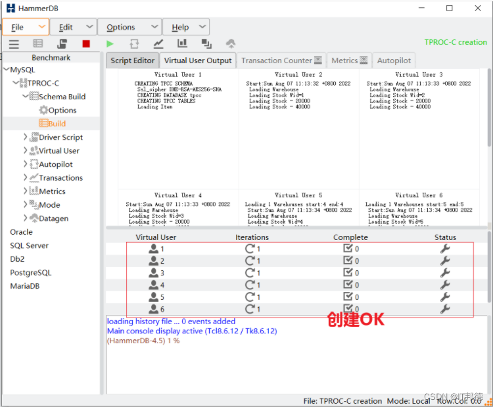This screenshot has height=407, width=493.
Task: Click Complete checkbox for virtual user 2
Action: tap(348, 260)
